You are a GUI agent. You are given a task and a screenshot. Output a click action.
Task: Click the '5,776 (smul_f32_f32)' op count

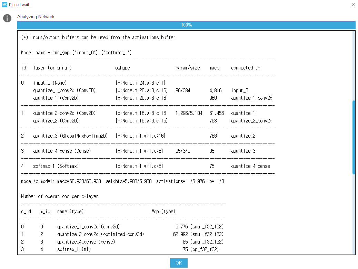(200, 227)
